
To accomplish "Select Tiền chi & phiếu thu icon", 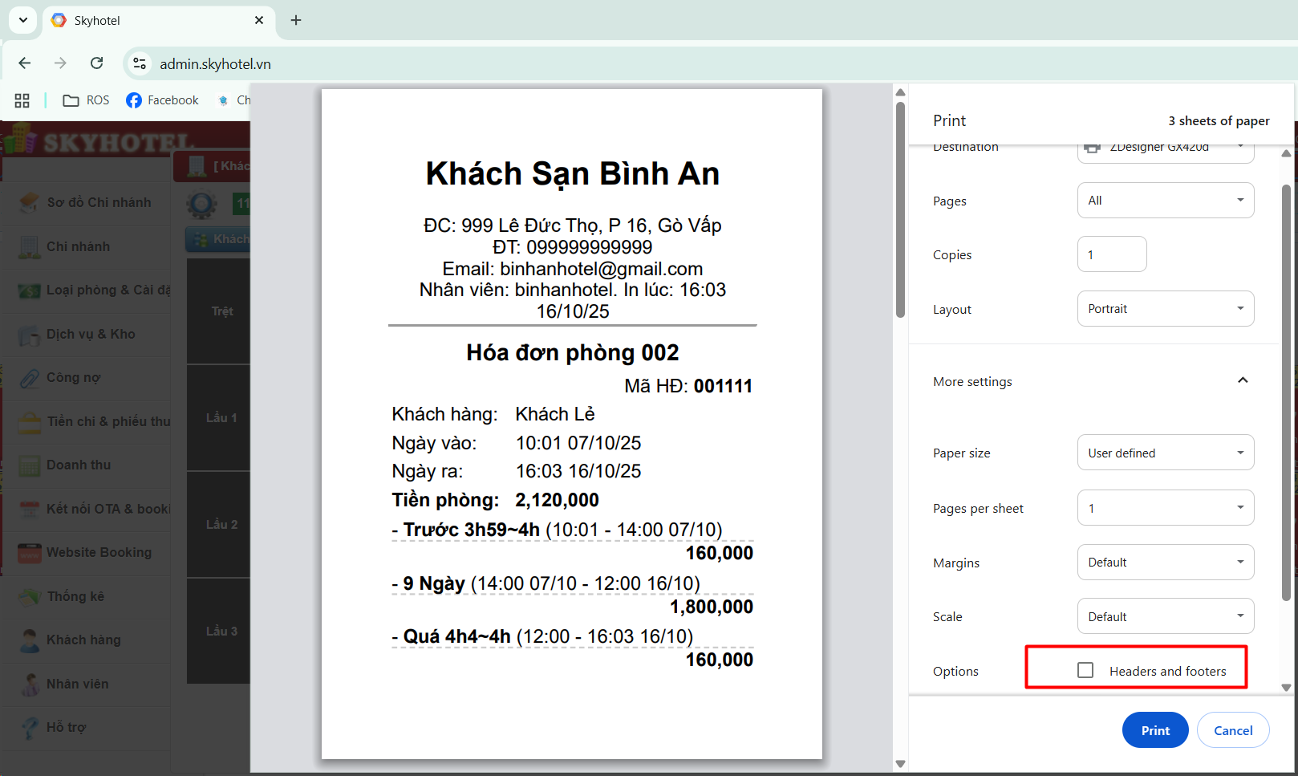I will 29,421.
